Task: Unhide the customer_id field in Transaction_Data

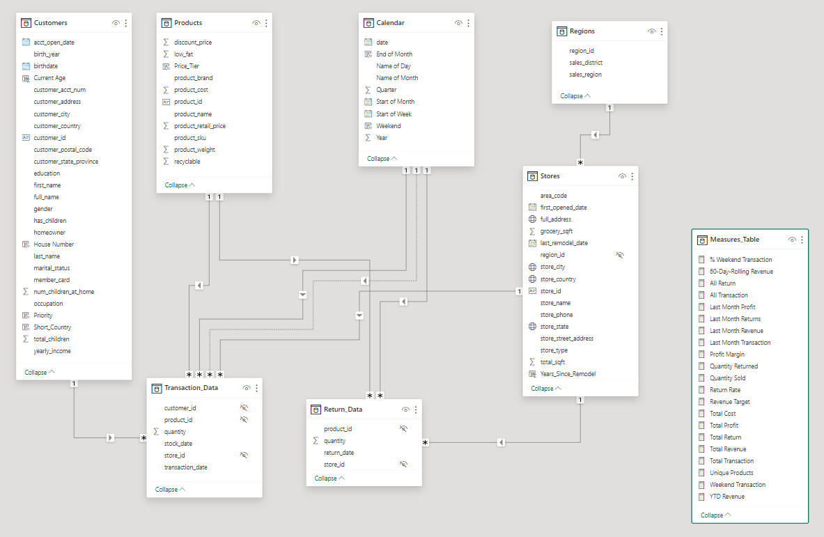Action: coord(244,408)
